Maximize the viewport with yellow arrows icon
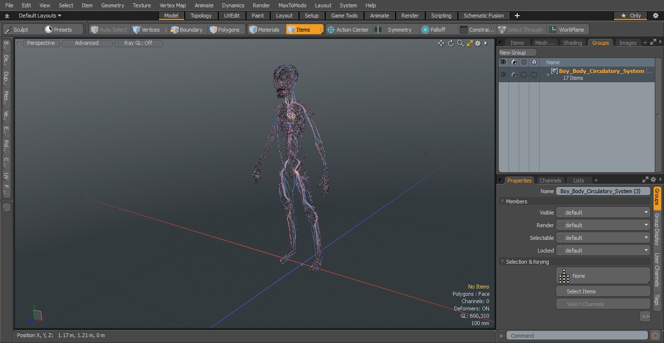The image size is (664, 343). [470, 43]
